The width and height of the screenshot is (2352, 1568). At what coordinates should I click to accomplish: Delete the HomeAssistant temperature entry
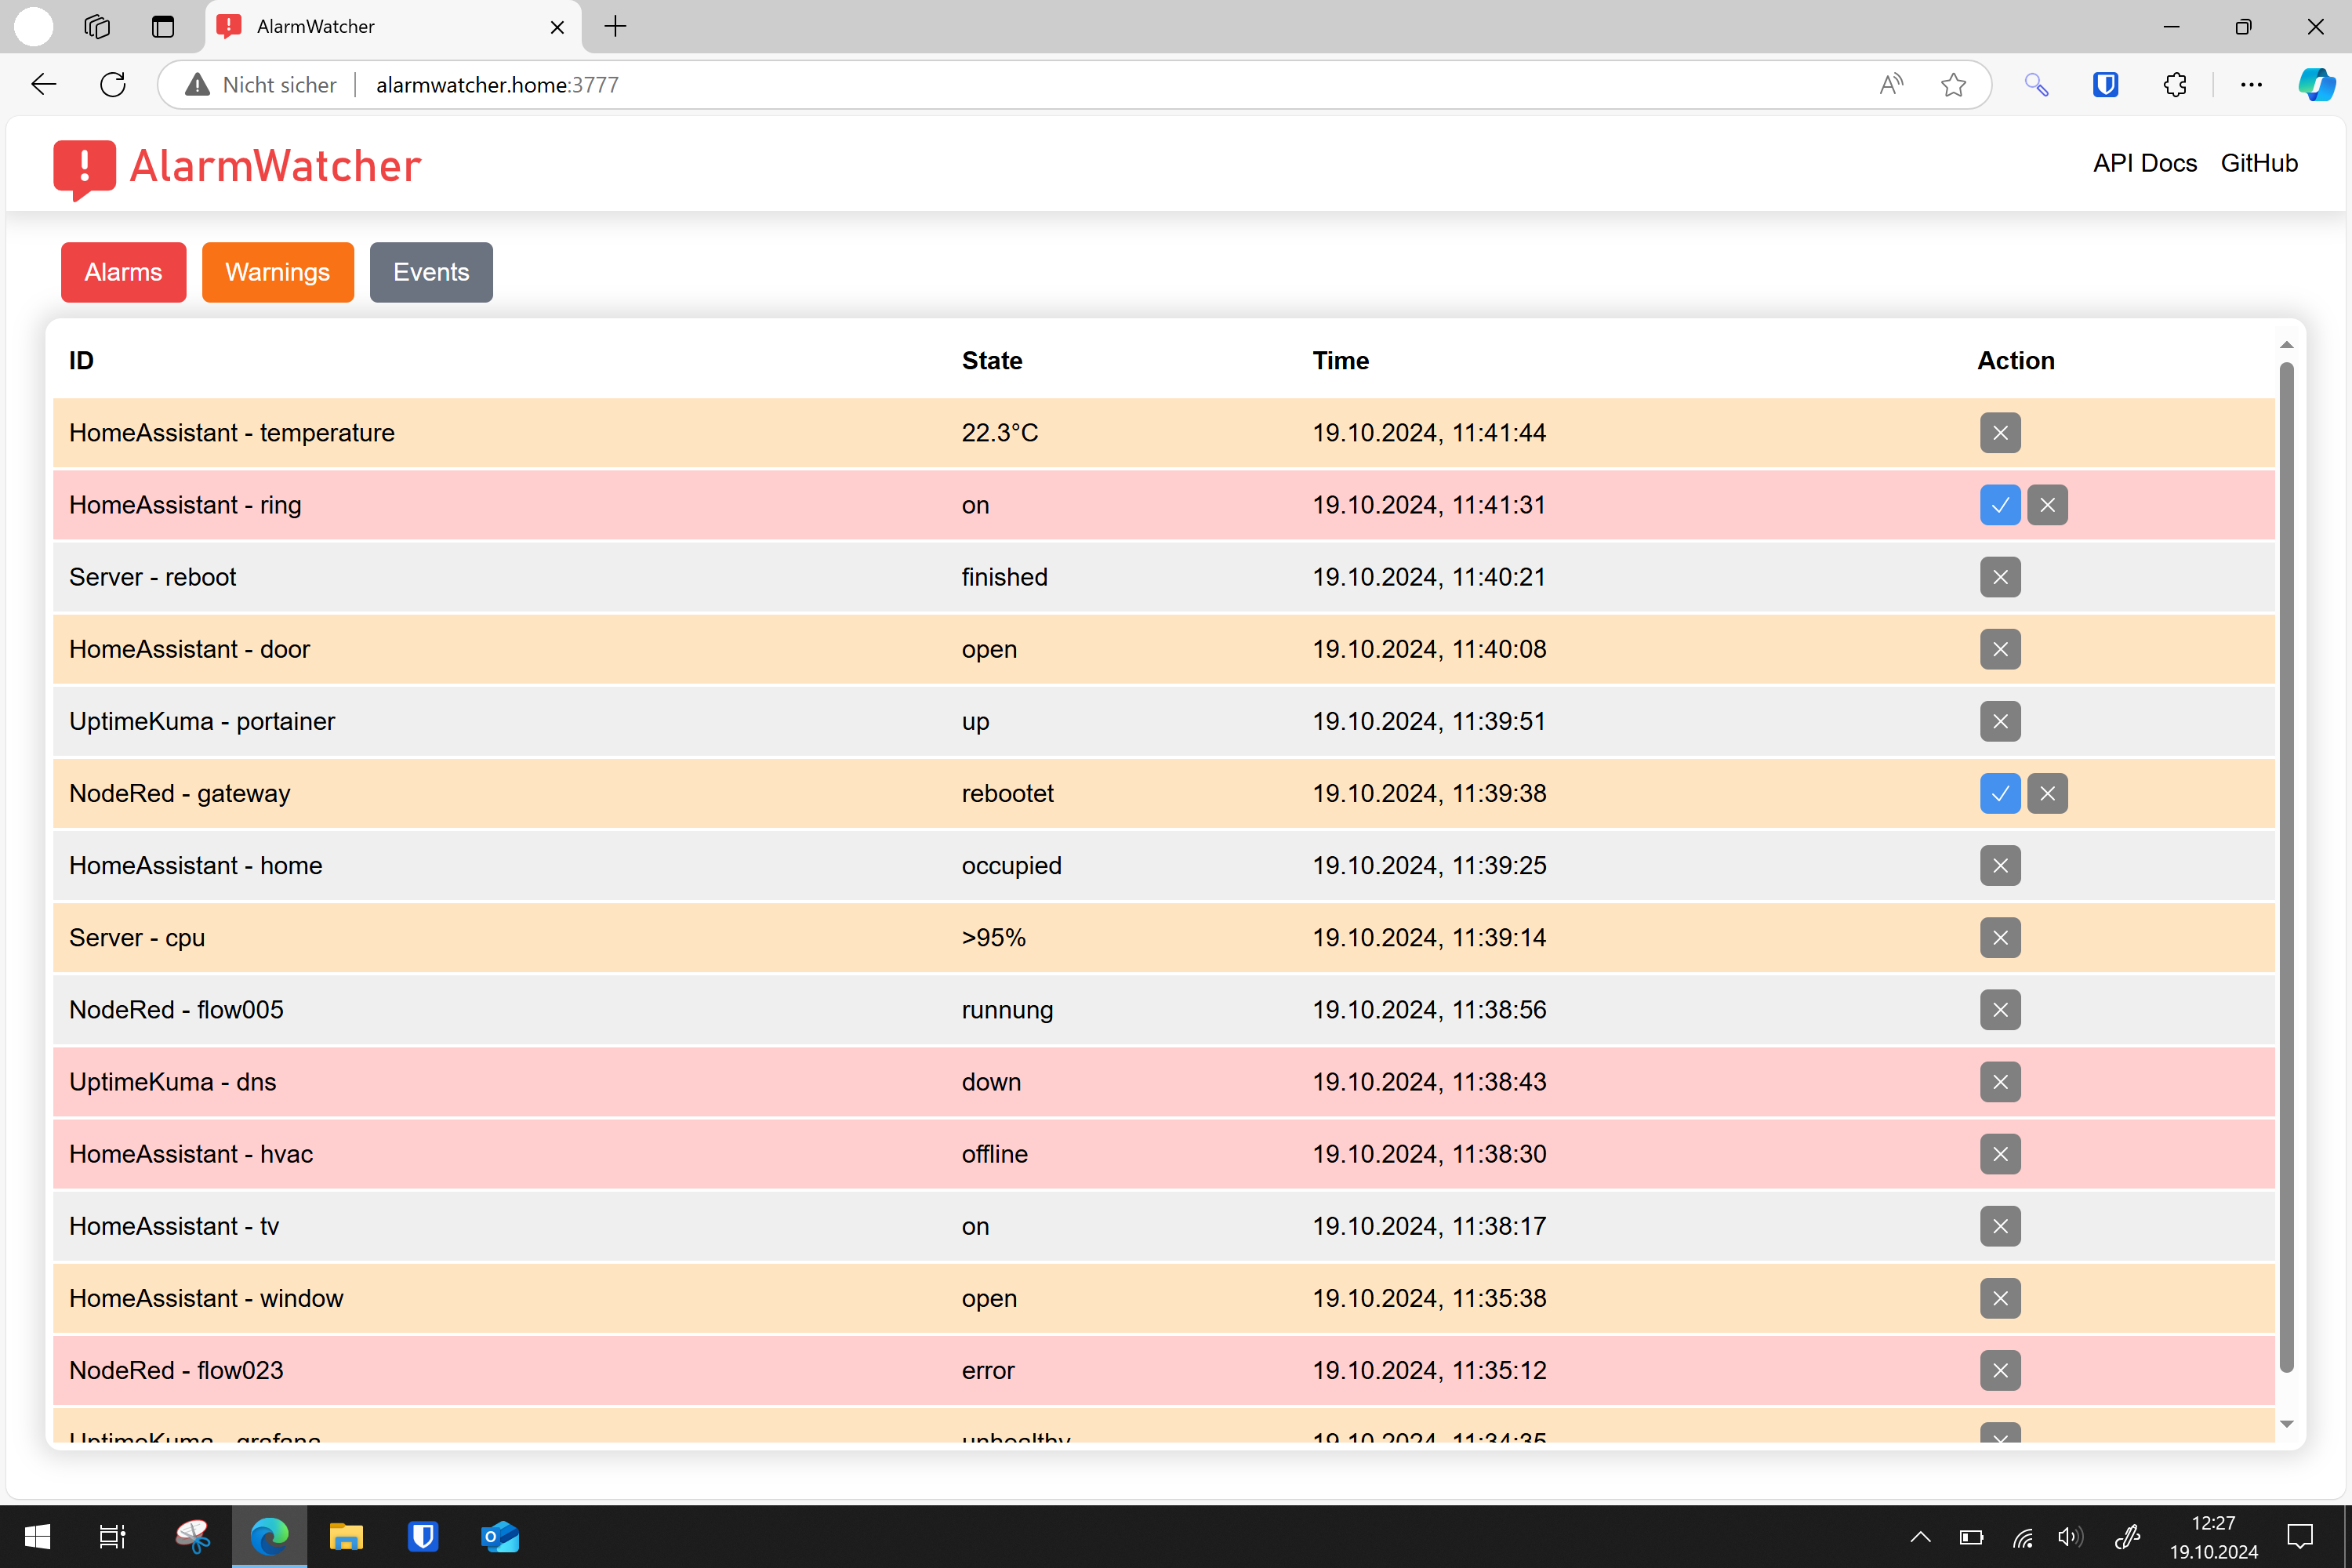coord(2000,433)
